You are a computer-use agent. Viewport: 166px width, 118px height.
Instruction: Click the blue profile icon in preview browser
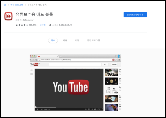point(119,56)
